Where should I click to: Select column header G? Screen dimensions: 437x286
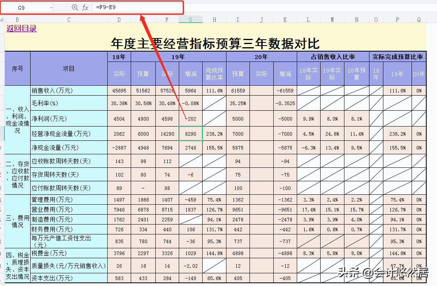(x=191, y=19)
